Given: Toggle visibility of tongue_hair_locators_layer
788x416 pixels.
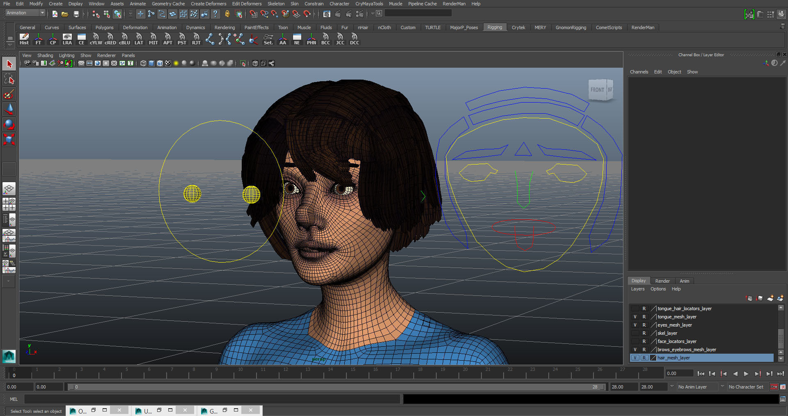Looking at the screenshot, I should 635,309.
